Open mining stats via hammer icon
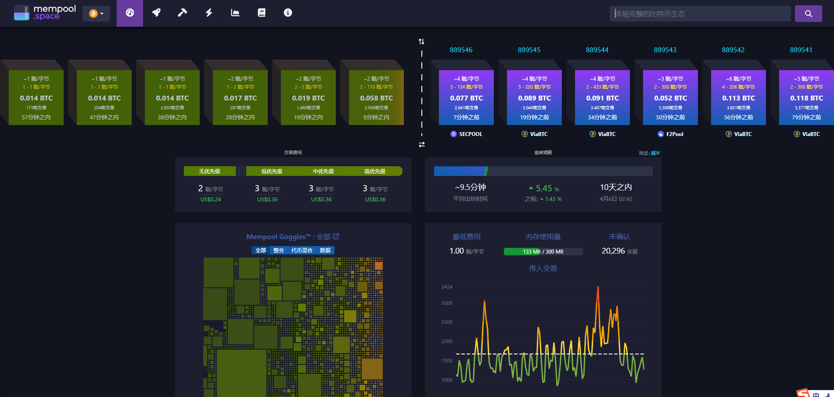 click(x=182, y=13)
